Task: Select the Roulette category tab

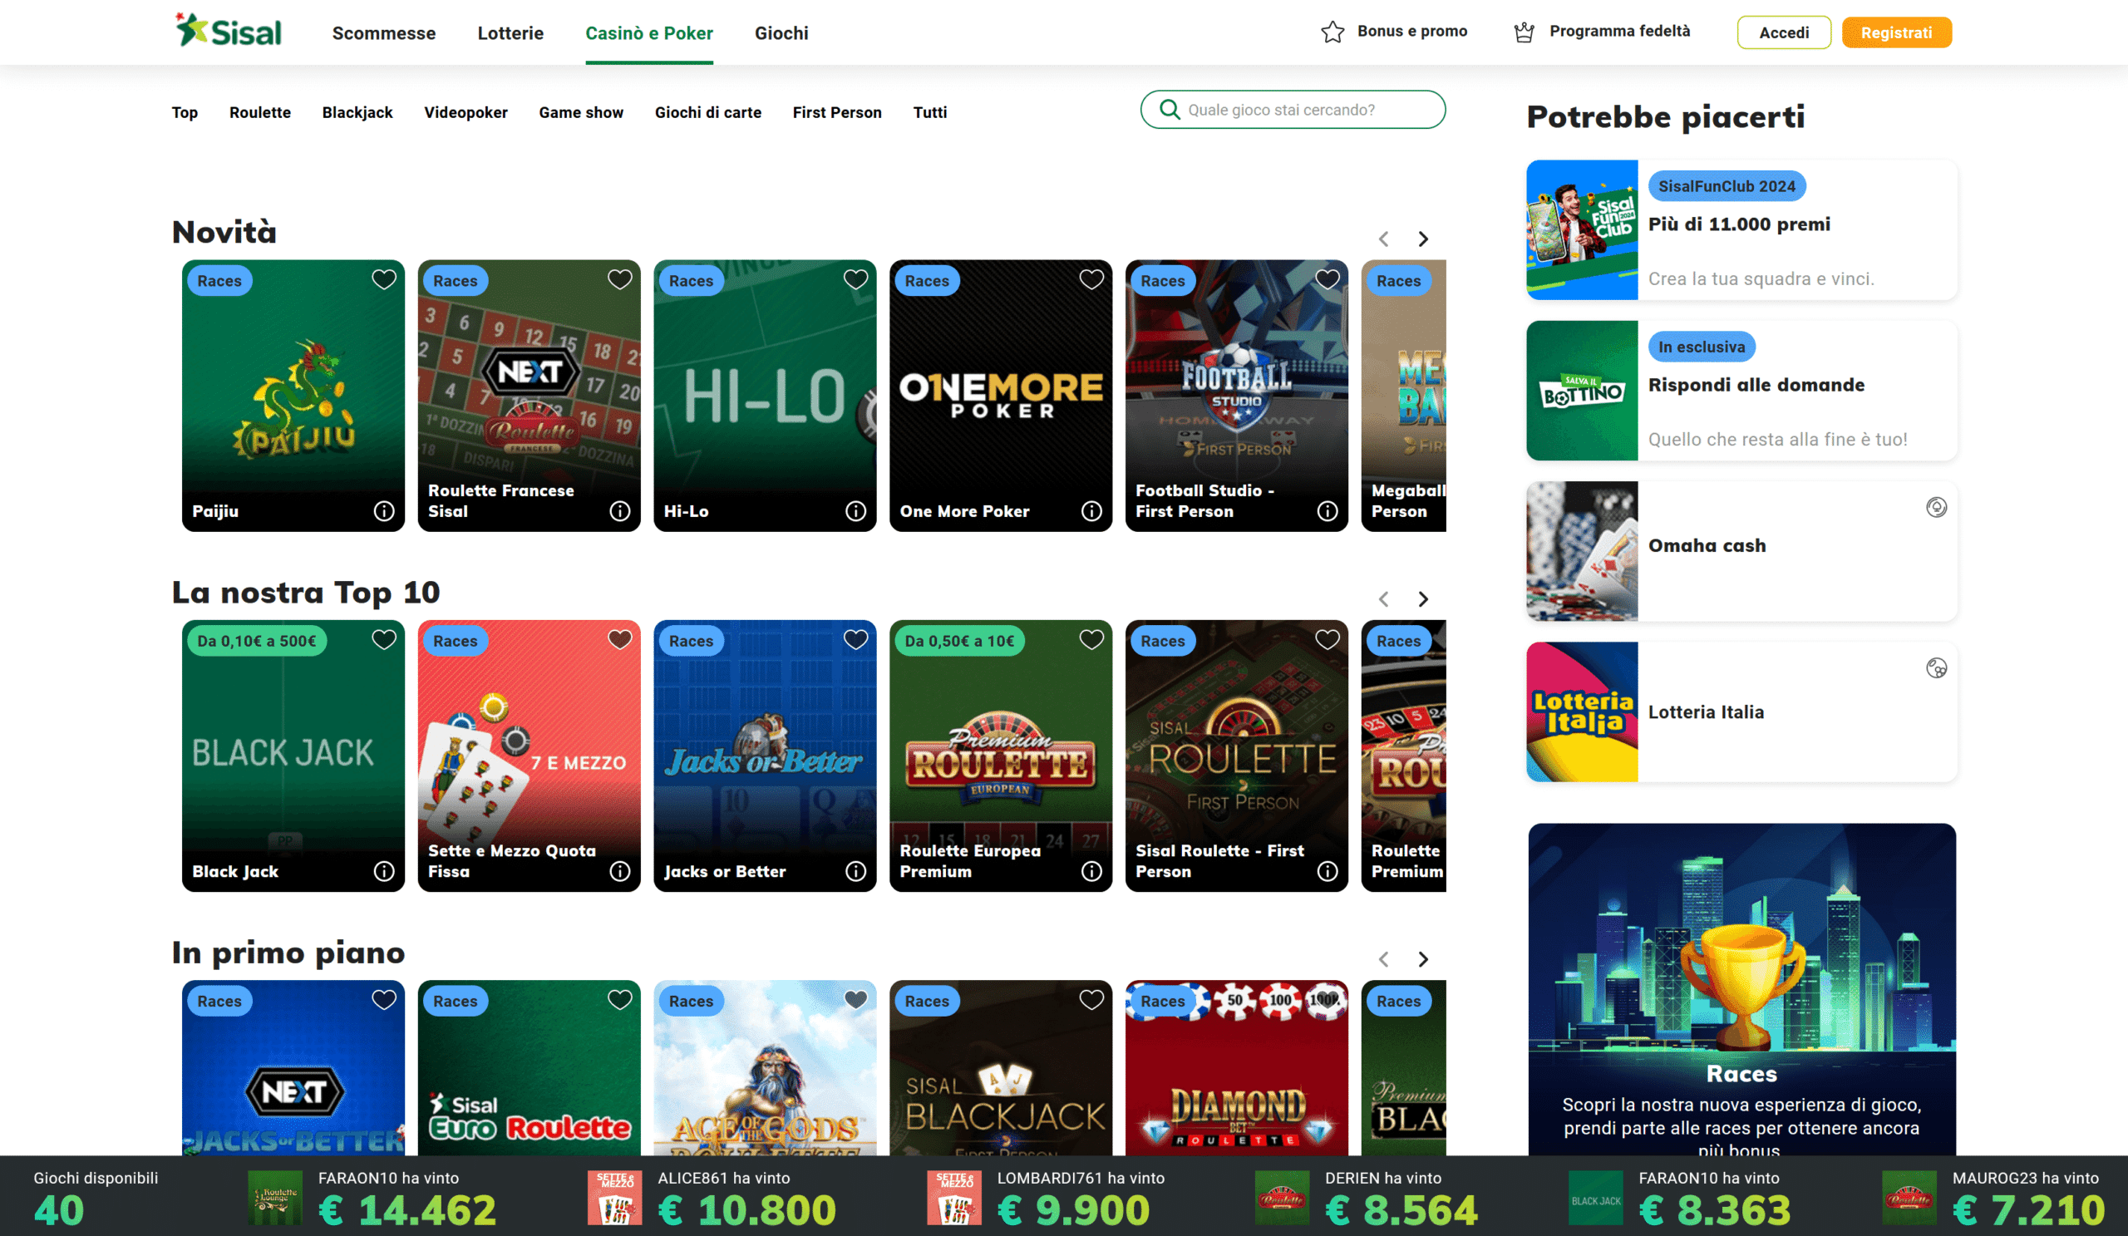Action: click(260, 112)
